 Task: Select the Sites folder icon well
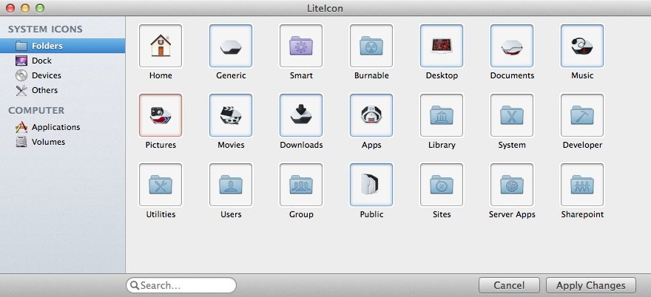(442, 185)
